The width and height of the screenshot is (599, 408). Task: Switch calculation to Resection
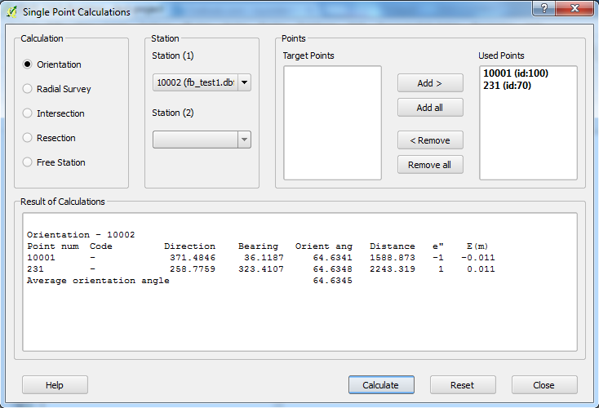(x=29, y=138)
